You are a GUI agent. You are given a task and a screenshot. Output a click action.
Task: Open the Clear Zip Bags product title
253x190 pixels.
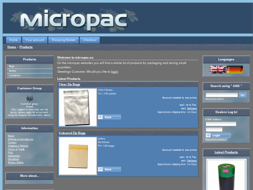pos(69,84)
